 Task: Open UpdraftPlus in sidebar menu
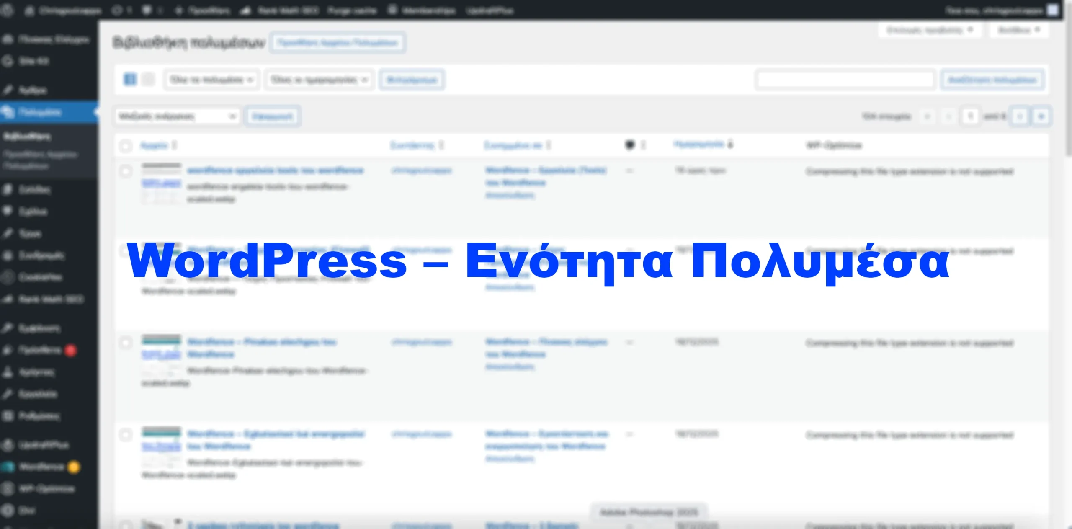(x=44, y=445)
